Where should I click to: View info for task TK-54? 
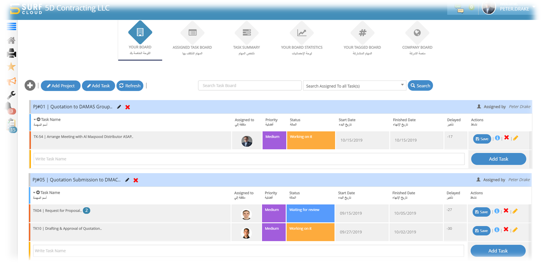497,138
